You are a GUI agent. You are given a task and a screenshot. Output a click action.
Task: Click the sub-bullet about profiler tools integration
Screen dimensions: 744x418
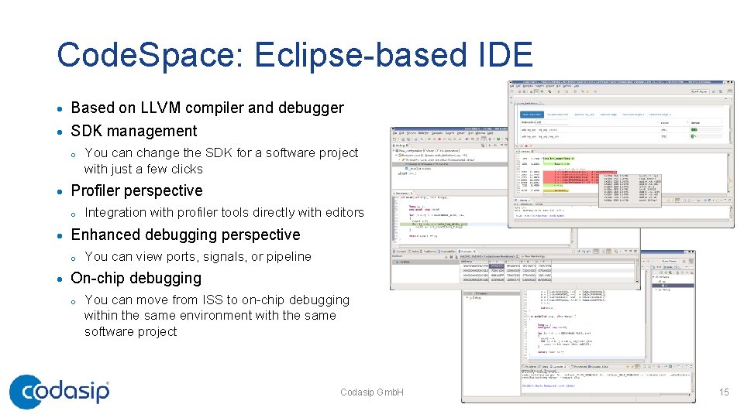(x=224, y=212)
